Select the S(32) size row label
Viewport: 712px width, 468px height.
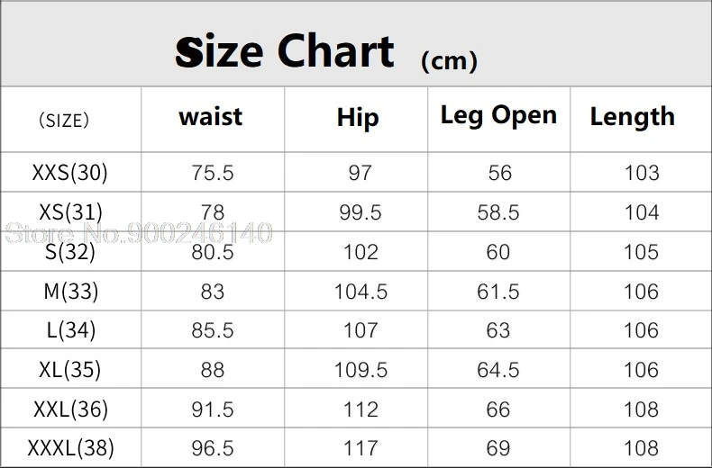[x=70, y=252]
